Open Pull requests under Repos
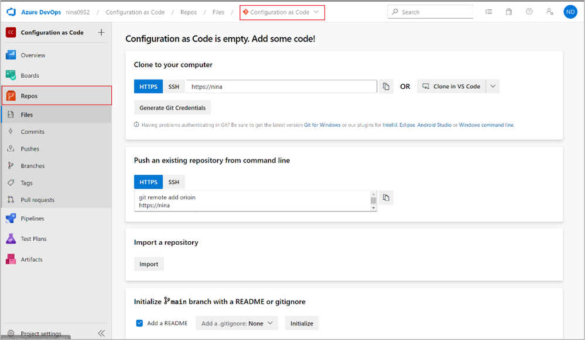585x340 pixels. (x=56, y=200)
